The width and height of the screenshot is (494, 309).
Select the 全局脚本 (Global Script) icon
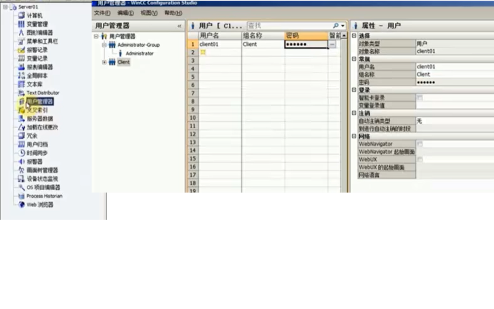point(21,75)
